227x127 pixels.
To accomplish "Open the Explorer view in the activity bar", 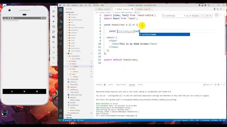I will 61,10.
